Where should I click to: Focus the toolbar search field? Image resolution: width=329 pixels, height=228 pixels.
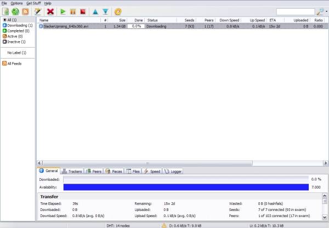pyautogui.click(x=296, y=12)
